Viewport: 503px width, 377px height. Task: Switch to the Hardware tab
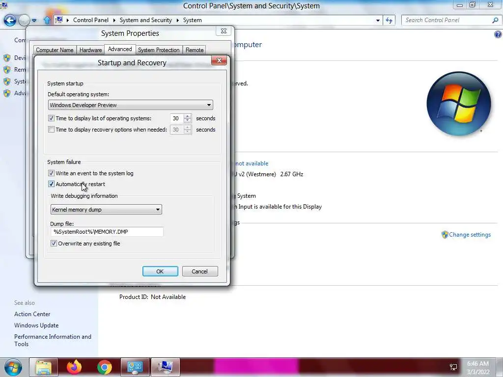pyautogui.click(x=90, y=50)
